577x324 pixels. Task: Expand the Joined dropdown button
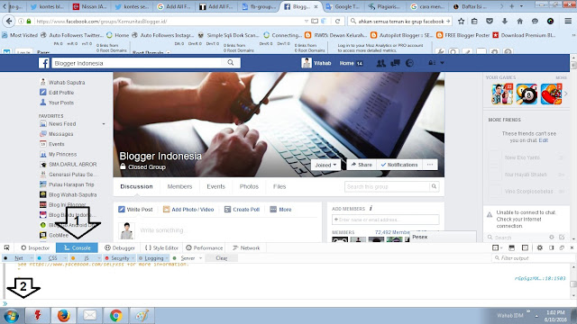tap(325, 165)
